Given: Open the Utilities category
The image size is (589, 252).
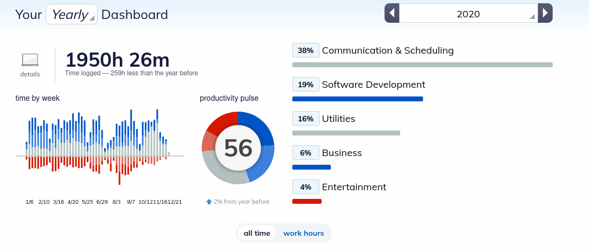Looking at the screenshot, I should (338, 119).
